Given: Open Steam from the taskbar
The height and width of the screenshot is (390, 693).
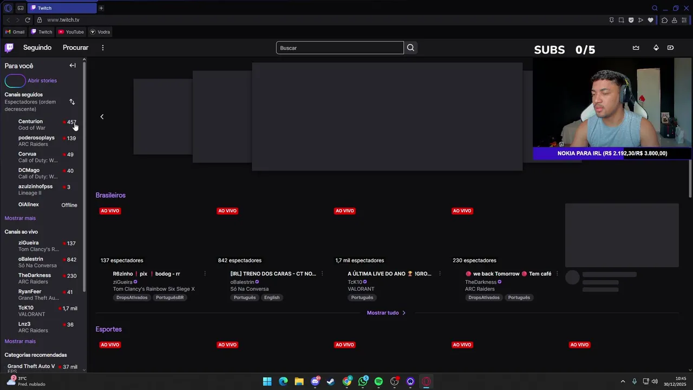Looking at the screenshot, I should 331,381.
